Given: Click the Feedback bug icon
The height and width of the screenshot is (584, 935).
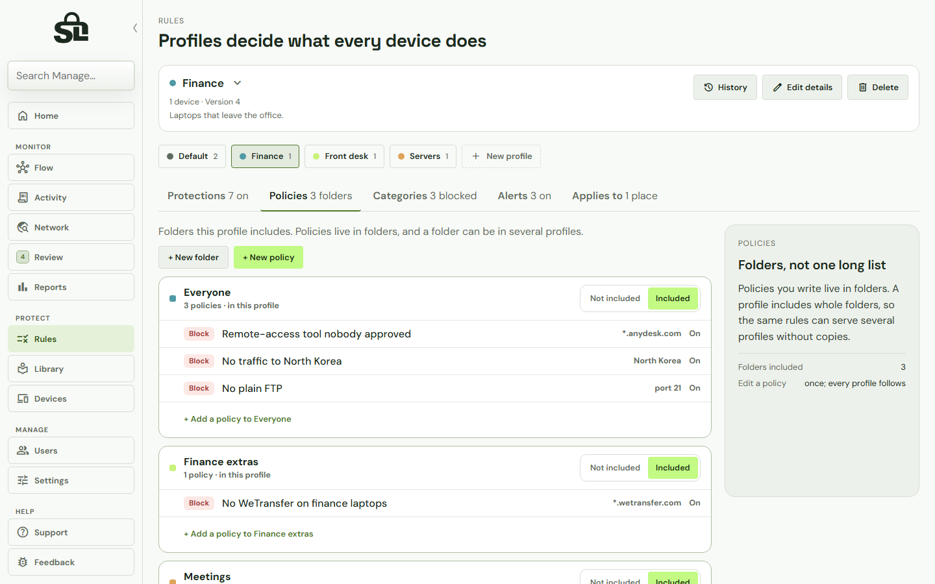Looking at the screenshot, I should [x=23, y=562].
